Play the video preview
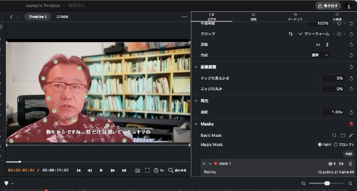The image size is (357, 191). click(102, 170)
